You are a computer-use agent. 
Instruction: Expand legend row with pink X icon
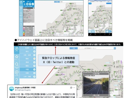pyautogui.click(x=29, y=29)
